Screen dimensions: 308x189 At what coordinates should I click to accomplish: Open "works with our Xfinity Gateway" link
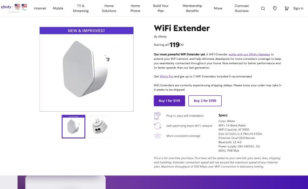[x=249, y=54]
